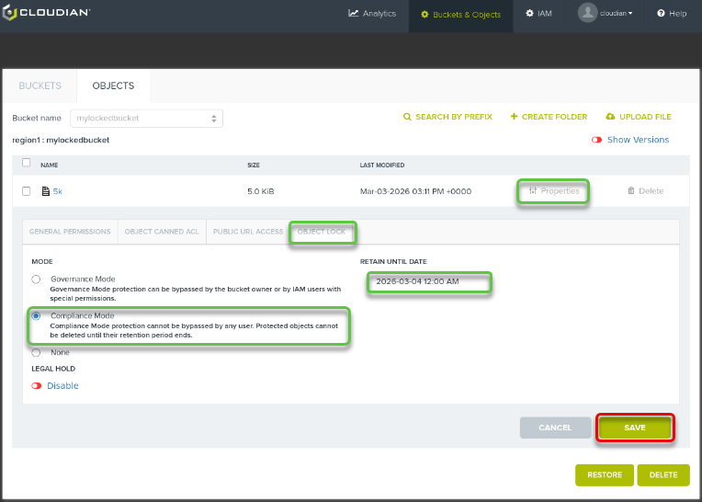Viewport: 702px width, 502px height.
Task: Select Governance Mode radio button
Action: (36, 280)
